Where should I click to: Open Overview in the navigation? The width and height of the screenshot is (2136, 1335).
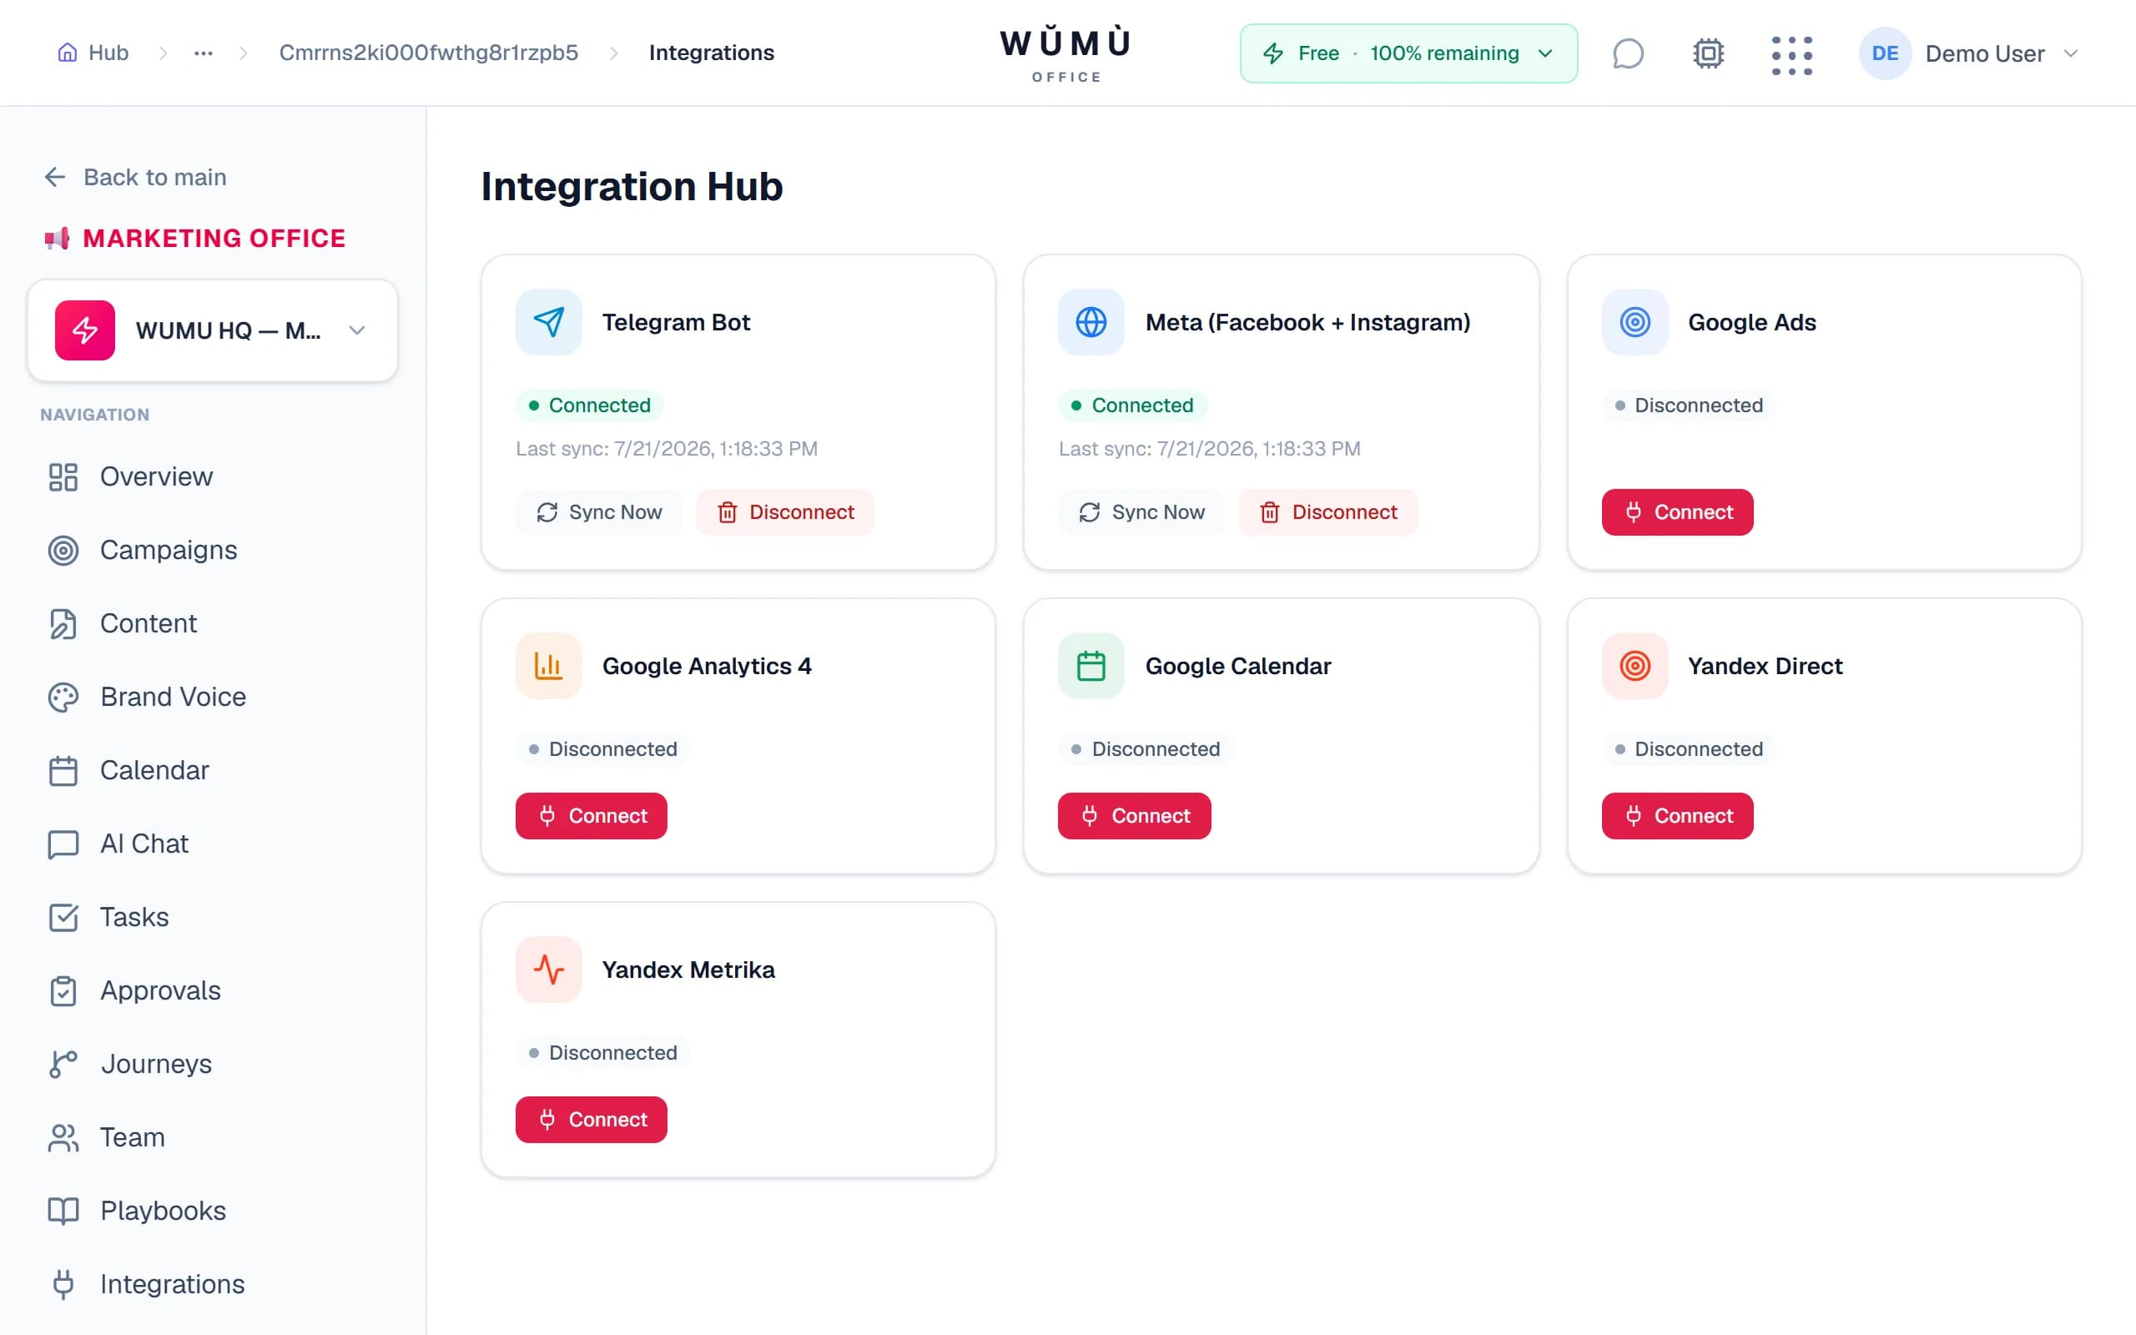tap(213, 476)
